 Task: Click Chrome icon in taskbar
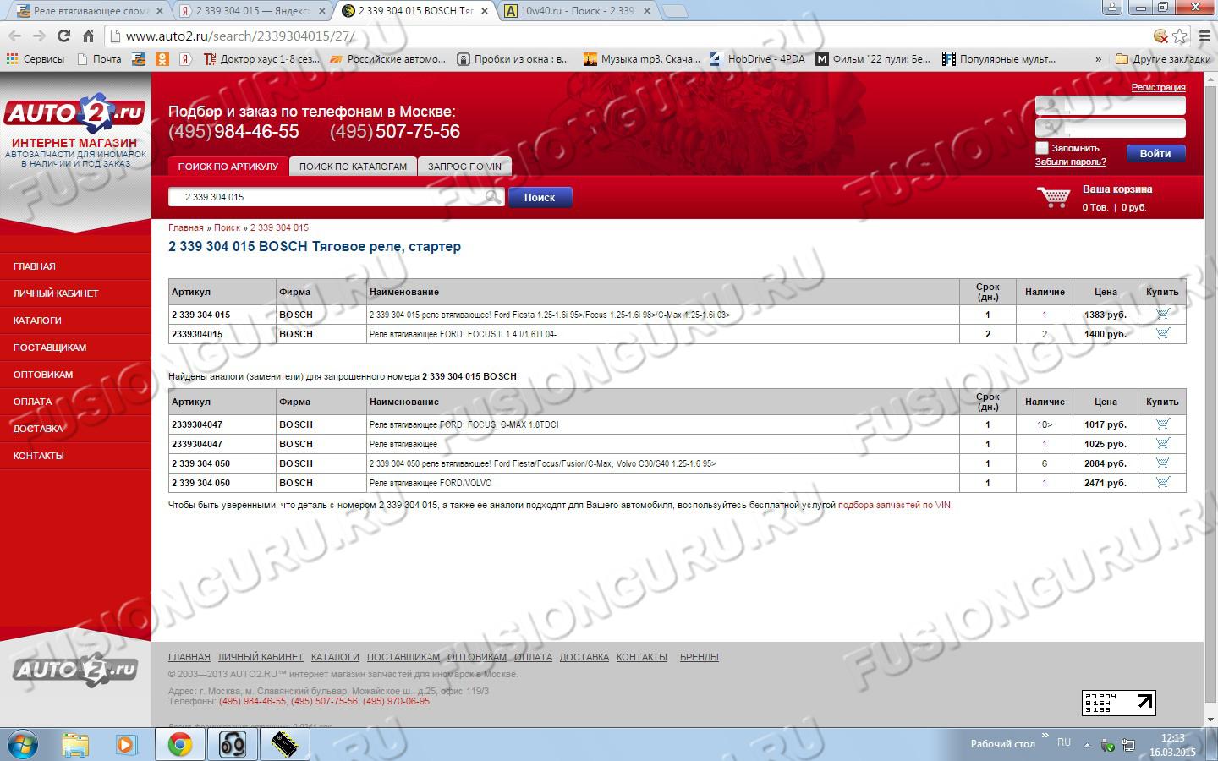pyautogui.click(x=179, y=744)
